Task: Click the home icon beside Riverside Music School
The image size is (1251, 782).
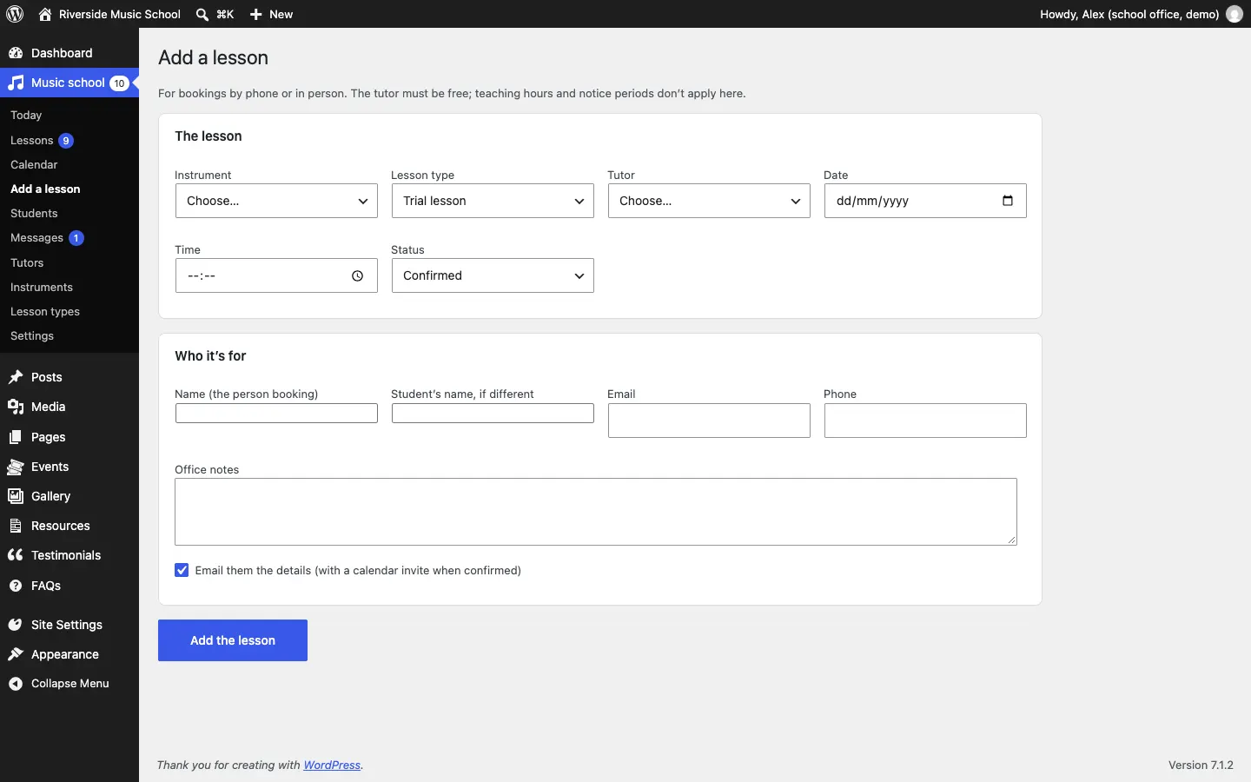Action: tap(45, 14)
